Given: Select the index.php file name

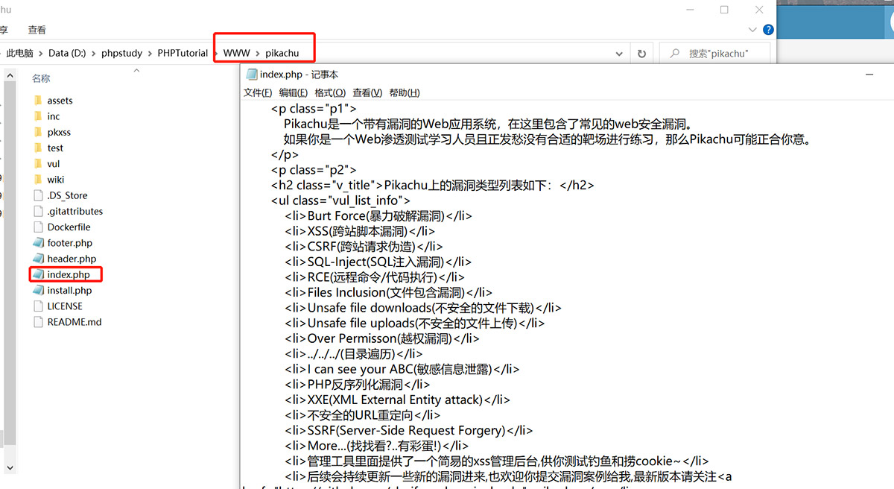Looking at the screenshot, I should [x=69, y=274].
